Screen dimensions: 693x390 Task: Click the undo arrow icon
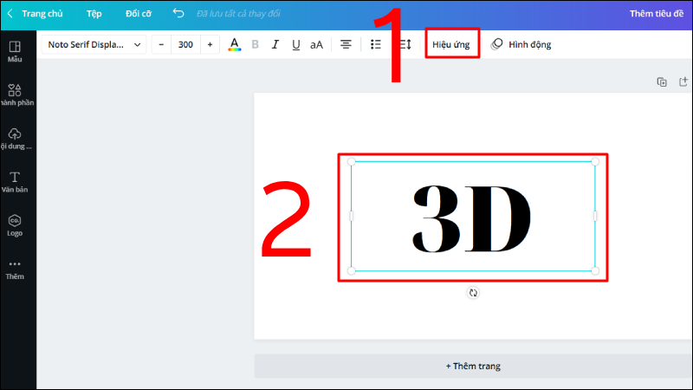[178, 14]
